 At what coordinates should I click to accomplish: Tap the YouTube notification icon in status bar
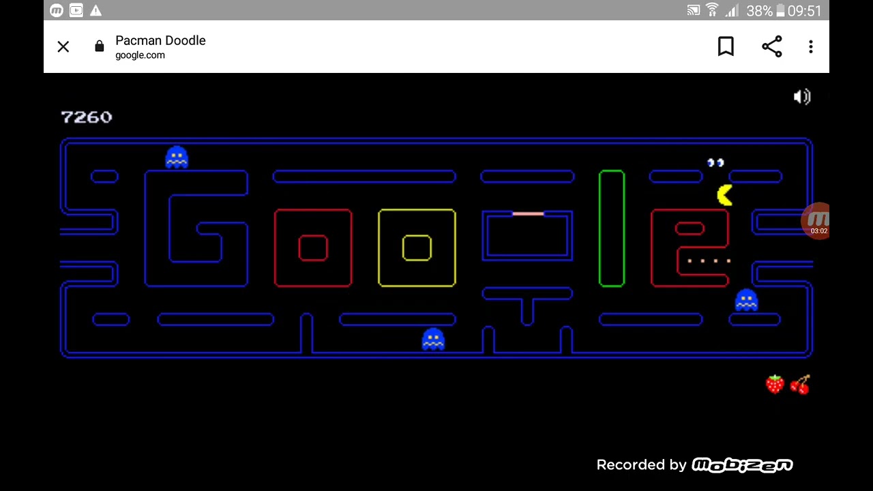76,10
